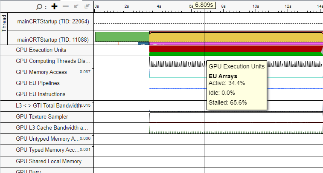Select the mainCRTStartup (TID: 11088) thread row
Viewport: 323px width, 173px height.
[x=53, y=40]
